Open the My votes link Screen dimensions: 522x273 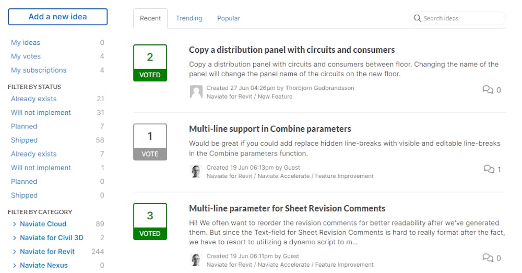click(x=26, y=56)
